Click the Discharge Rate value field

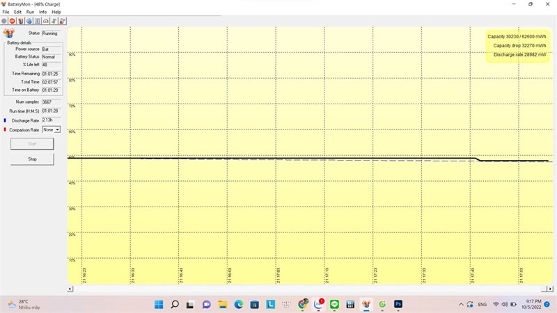coord(51,120)
